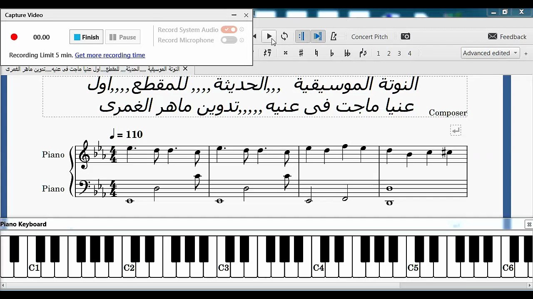Image resolution: width=533 pixels, height=299 pixels.
Task: Select the Arabic-titled score tab
Action: coord(92,69)
